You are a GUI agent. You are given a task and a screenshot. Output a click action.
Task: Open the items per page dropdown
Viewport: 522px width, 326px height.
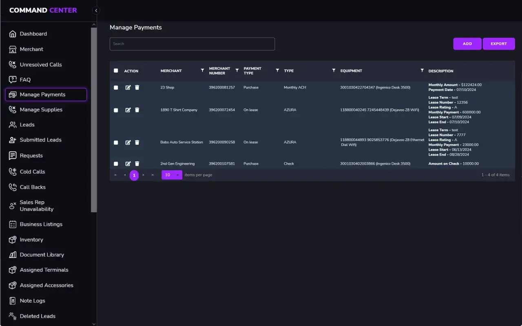point(172,175)
